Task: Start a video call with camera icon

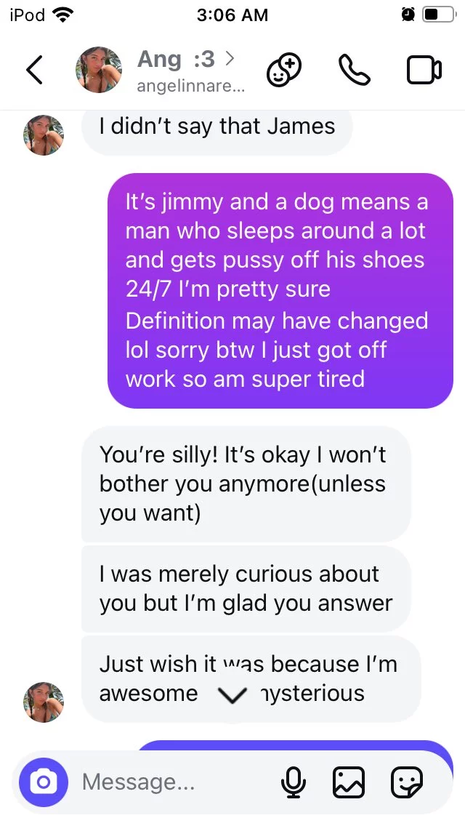Action: pos(424,70)
